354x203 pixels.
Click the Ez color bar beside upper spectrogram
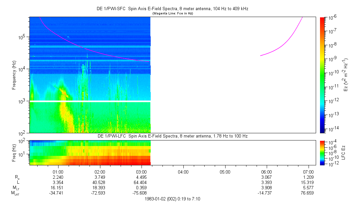click(x=323, y=75)
